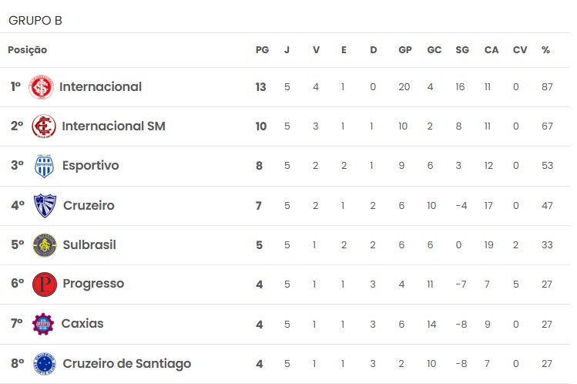
Task: Click the GP goals scored column header
Action: pyautogui.click(x=405, y=50)
